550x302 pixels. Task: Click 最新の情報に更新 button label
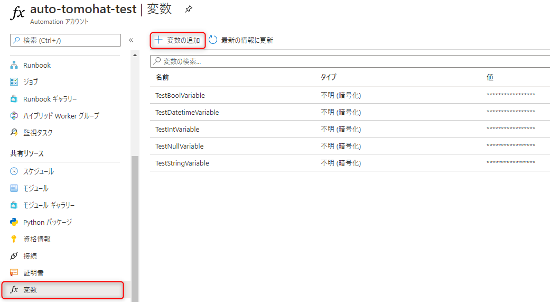click(247, 40)
